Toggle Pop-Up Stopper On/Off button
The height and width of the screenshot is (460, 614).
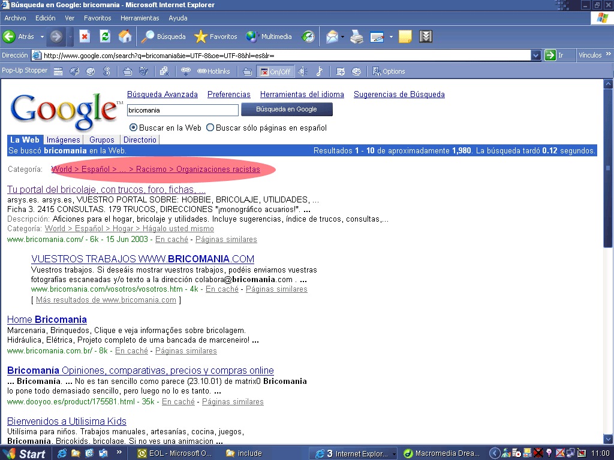point(275,71)
